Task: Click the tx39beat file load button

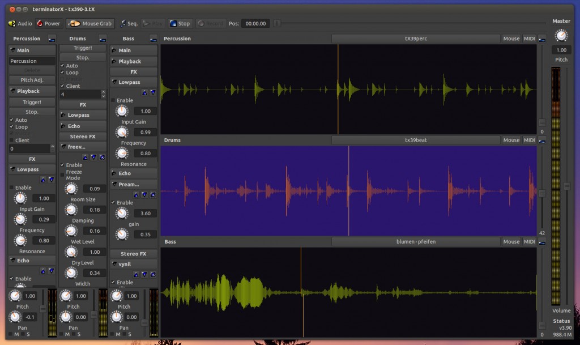Action: click(416, 140)
